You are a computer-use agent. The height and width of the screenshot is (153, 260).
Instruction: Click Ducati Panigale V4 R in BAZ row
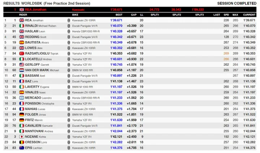(85, 82)
